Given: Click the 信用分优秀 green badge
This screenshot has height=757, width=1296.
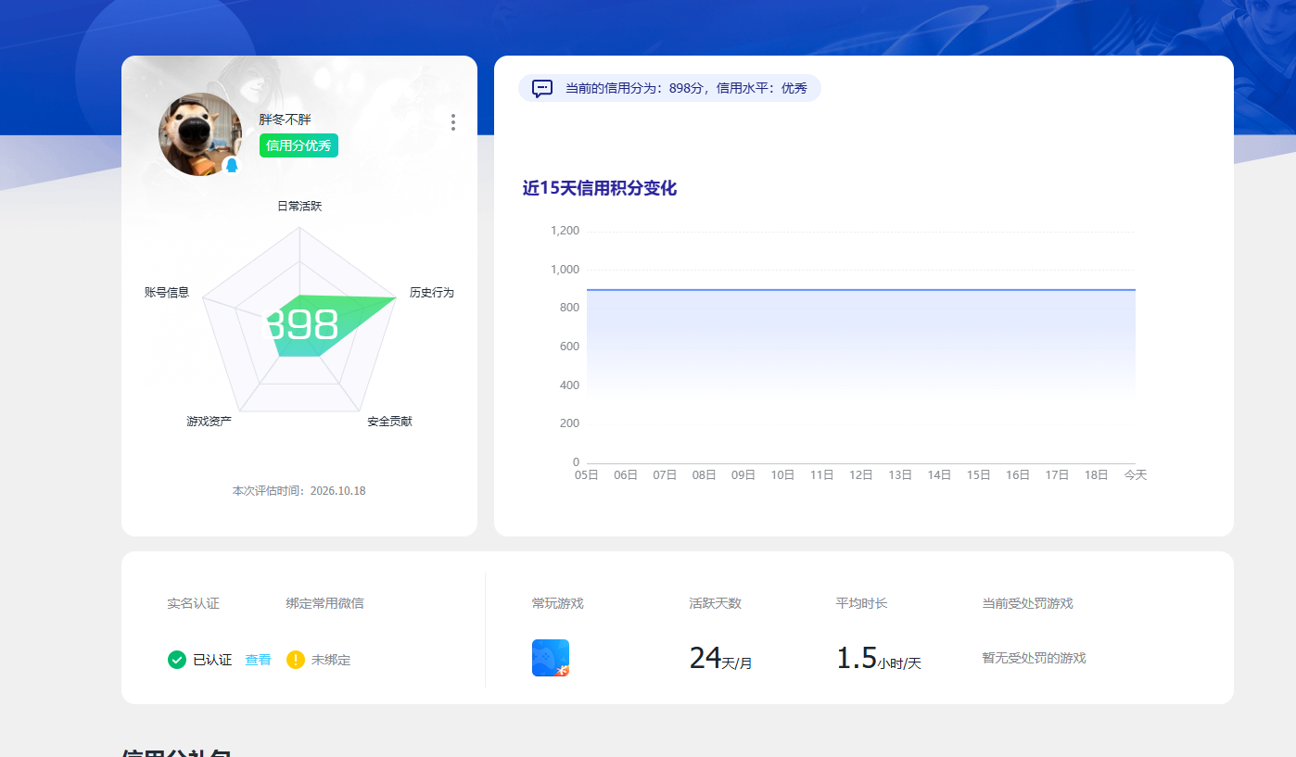Looking at the screenshot, I should (x=299, y=145).
